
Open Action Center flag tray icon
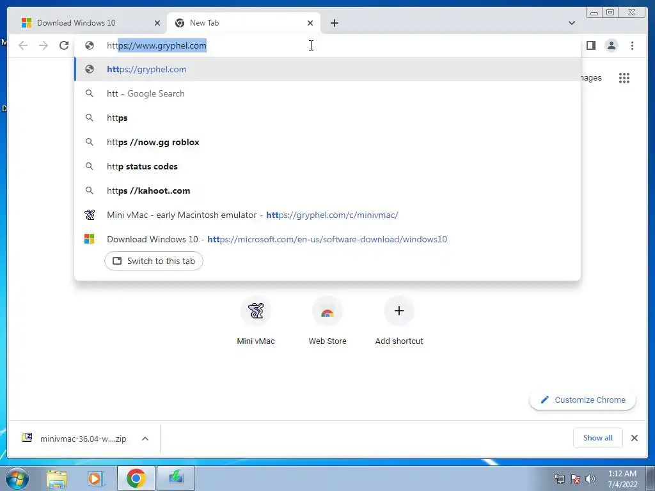click(575, 479)
